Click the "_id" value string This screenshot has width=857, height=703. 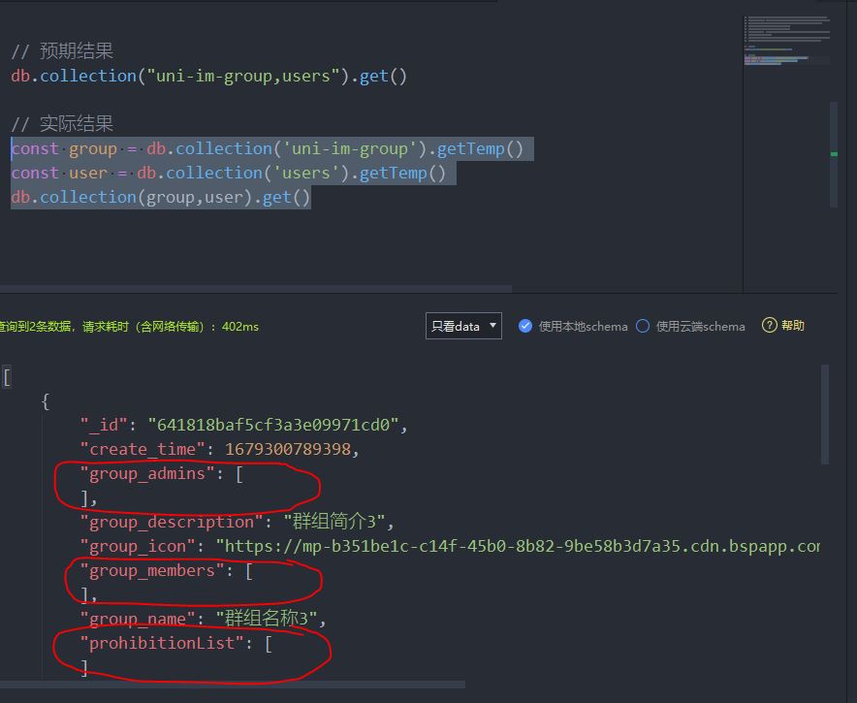(x=271, y=426)
